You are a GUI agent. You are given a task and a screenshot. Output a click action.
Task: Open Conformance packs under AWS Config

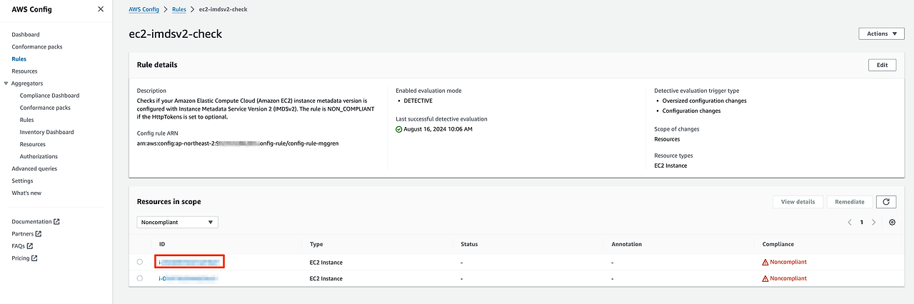point(37,46)
